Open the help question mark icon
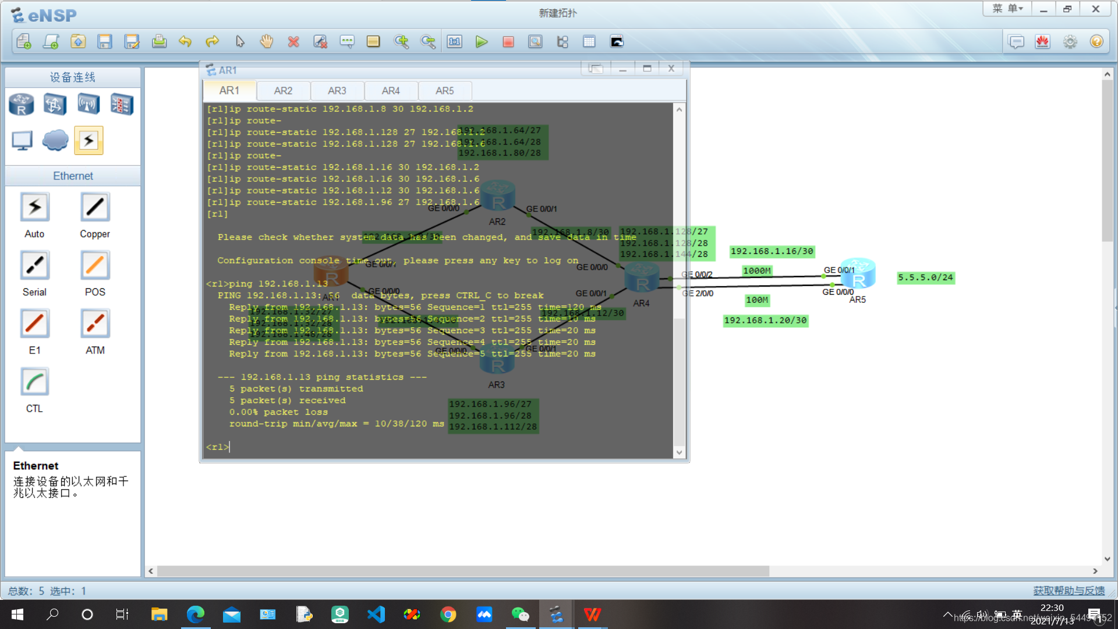Screen dimensions: 1118x629 [1096, 41]
